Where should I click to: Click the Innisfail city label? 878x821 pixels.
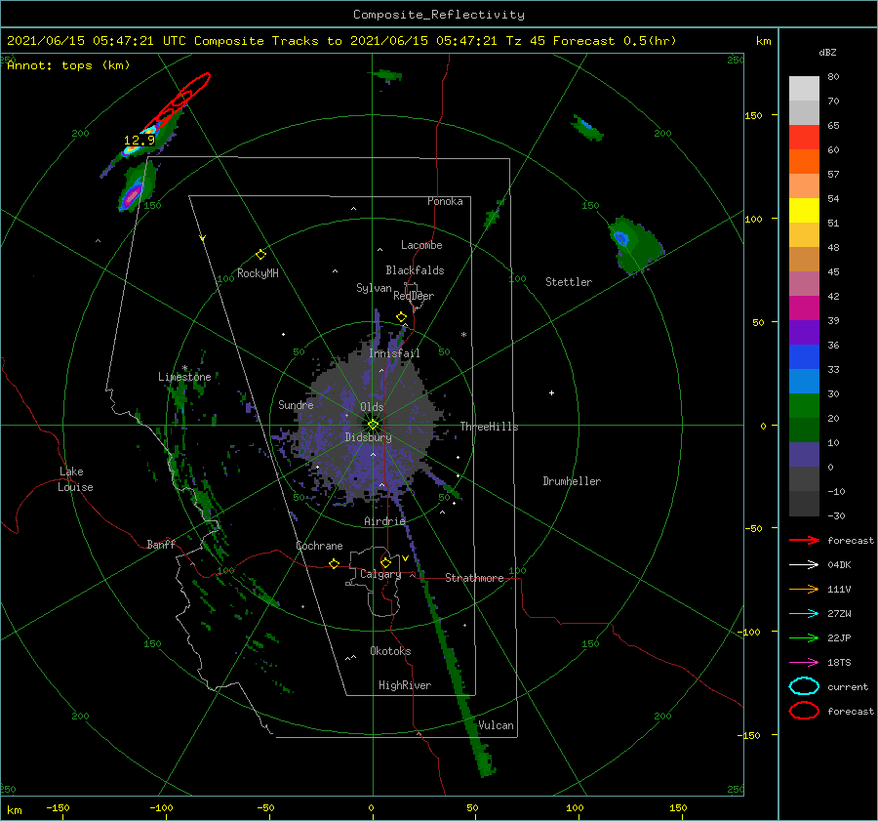point(394,353)
